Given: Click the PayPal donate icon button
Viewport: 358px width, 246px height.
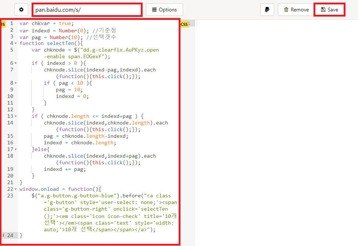Looking at the screenshot, I should [x=267, y=10].
